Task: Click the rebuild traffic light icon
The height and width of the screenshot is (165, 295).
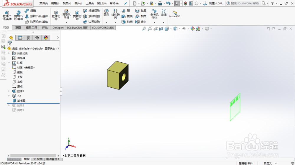Action: 185,3
